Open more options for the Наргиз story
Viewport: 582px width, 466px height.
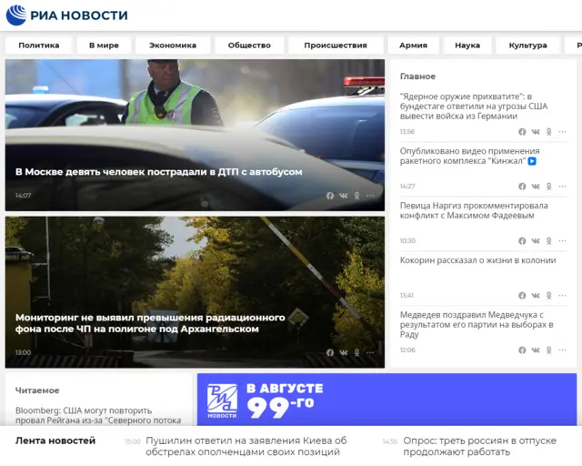click(x=562, y=241)
